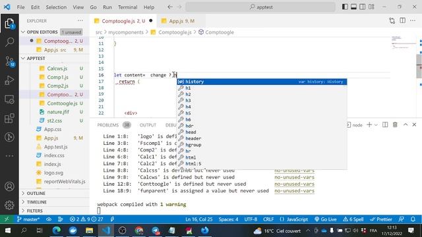Open App.test.js in the explorer

55,147
